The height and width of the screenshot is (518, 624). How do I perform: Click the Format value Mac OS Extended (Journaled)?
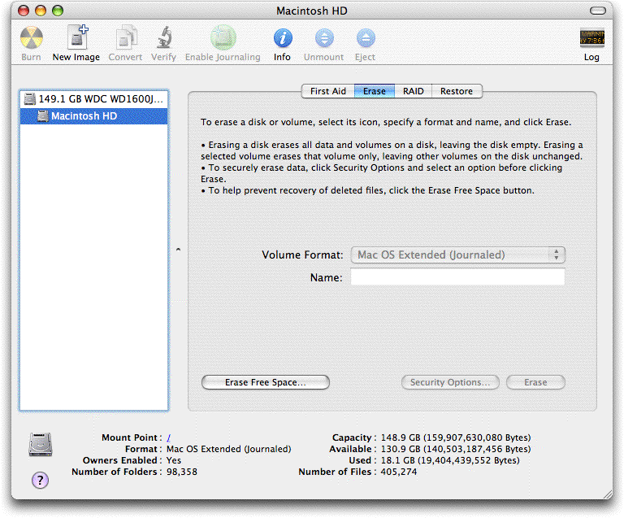click(x=229, y=449)
